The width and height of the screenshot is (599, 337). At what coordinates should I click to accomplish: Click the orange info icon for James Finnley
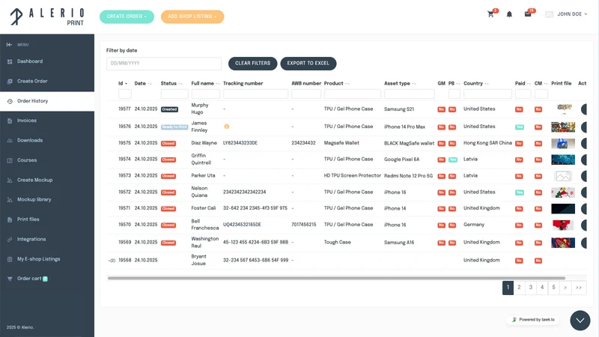pyautogui.click(x=227, y=127)
